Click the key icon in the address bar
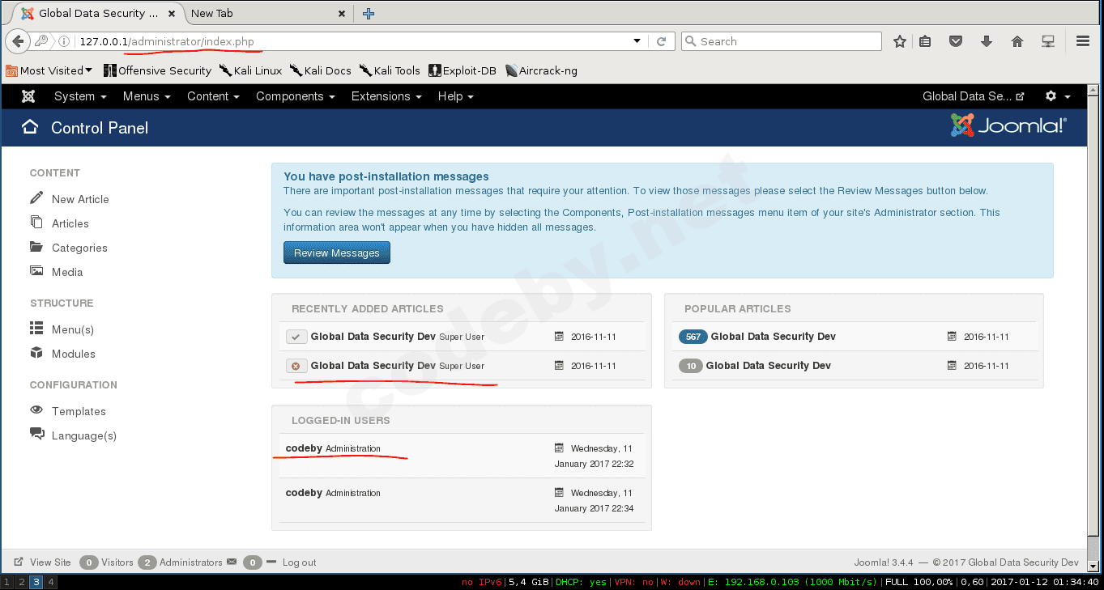The width and height of the screenshot is (1104, 590). tap(41, 41)
